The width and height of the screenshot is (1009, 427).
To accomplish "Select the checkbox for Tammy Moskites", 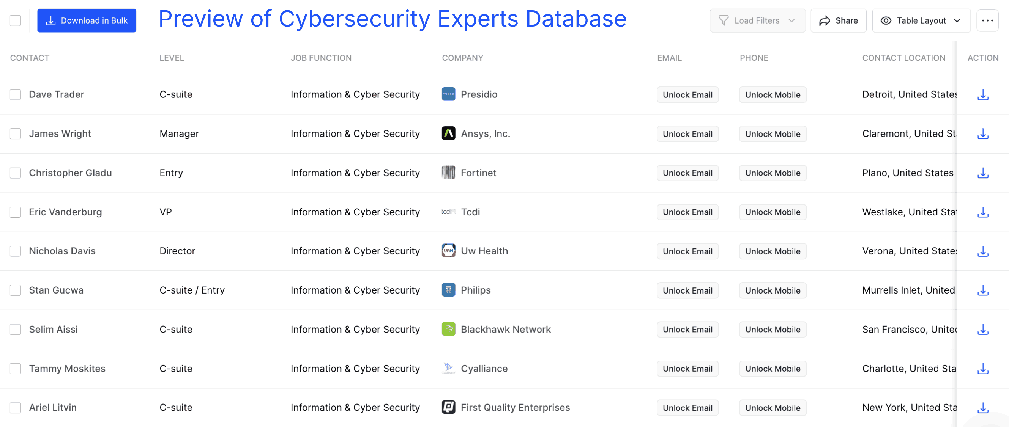I will coord(15,368).
